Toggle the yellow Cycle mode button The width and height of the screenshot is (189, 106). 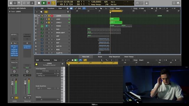pos(53,3)
